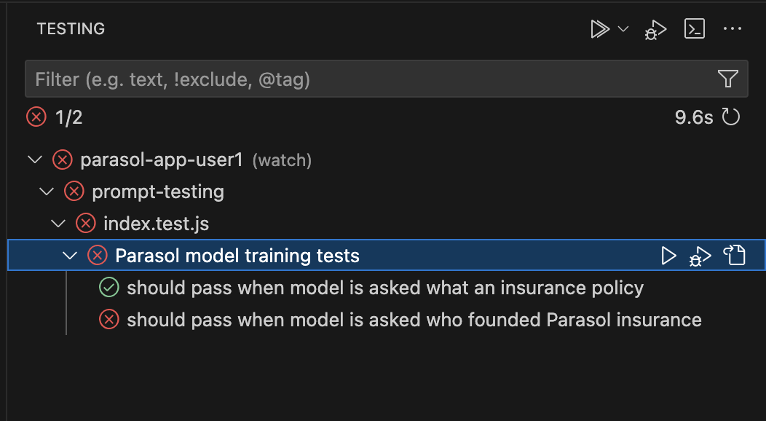This screenshot has height=421, width=766.
Task: Open Testing panel more actions menu
Action: pos(732,29)
